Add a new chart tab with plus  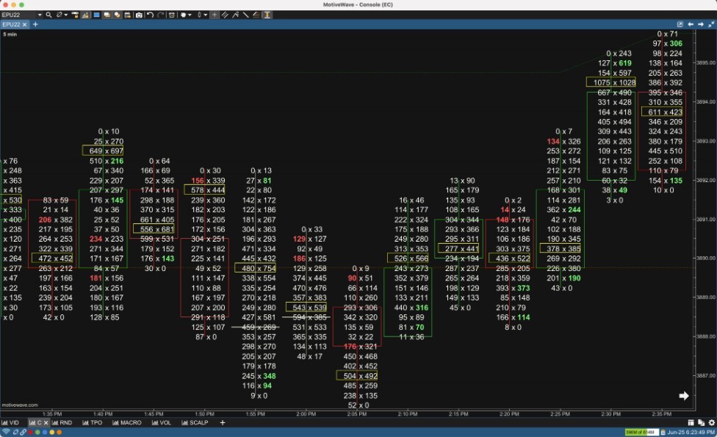(x=35, y=24)
